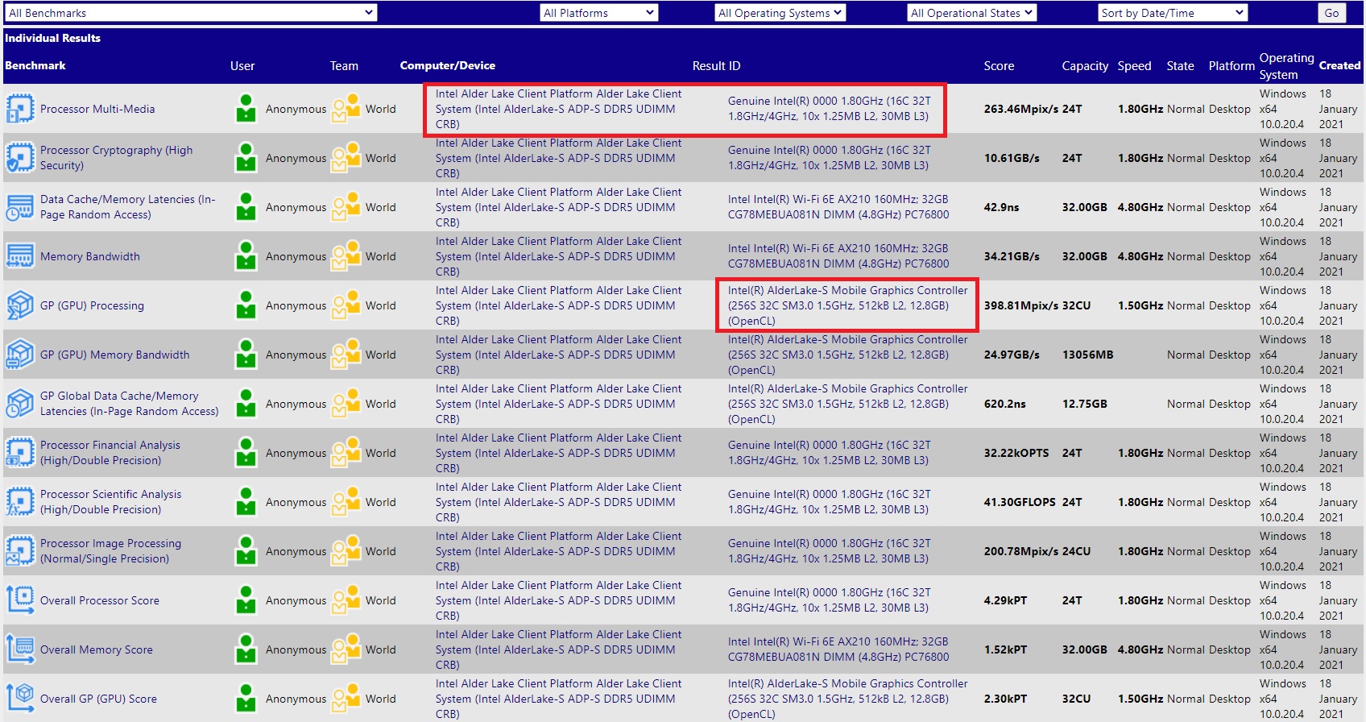
Task: Click the Overall Memory Score icon
Action: pos(20,649)
